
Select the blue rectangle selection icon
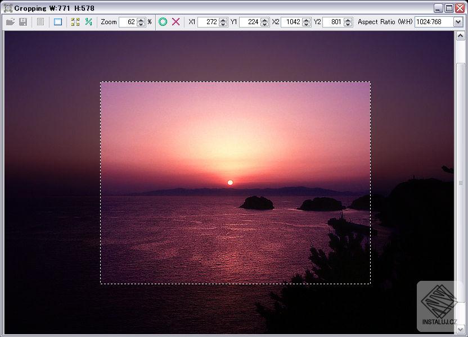[x=58, y=22]
